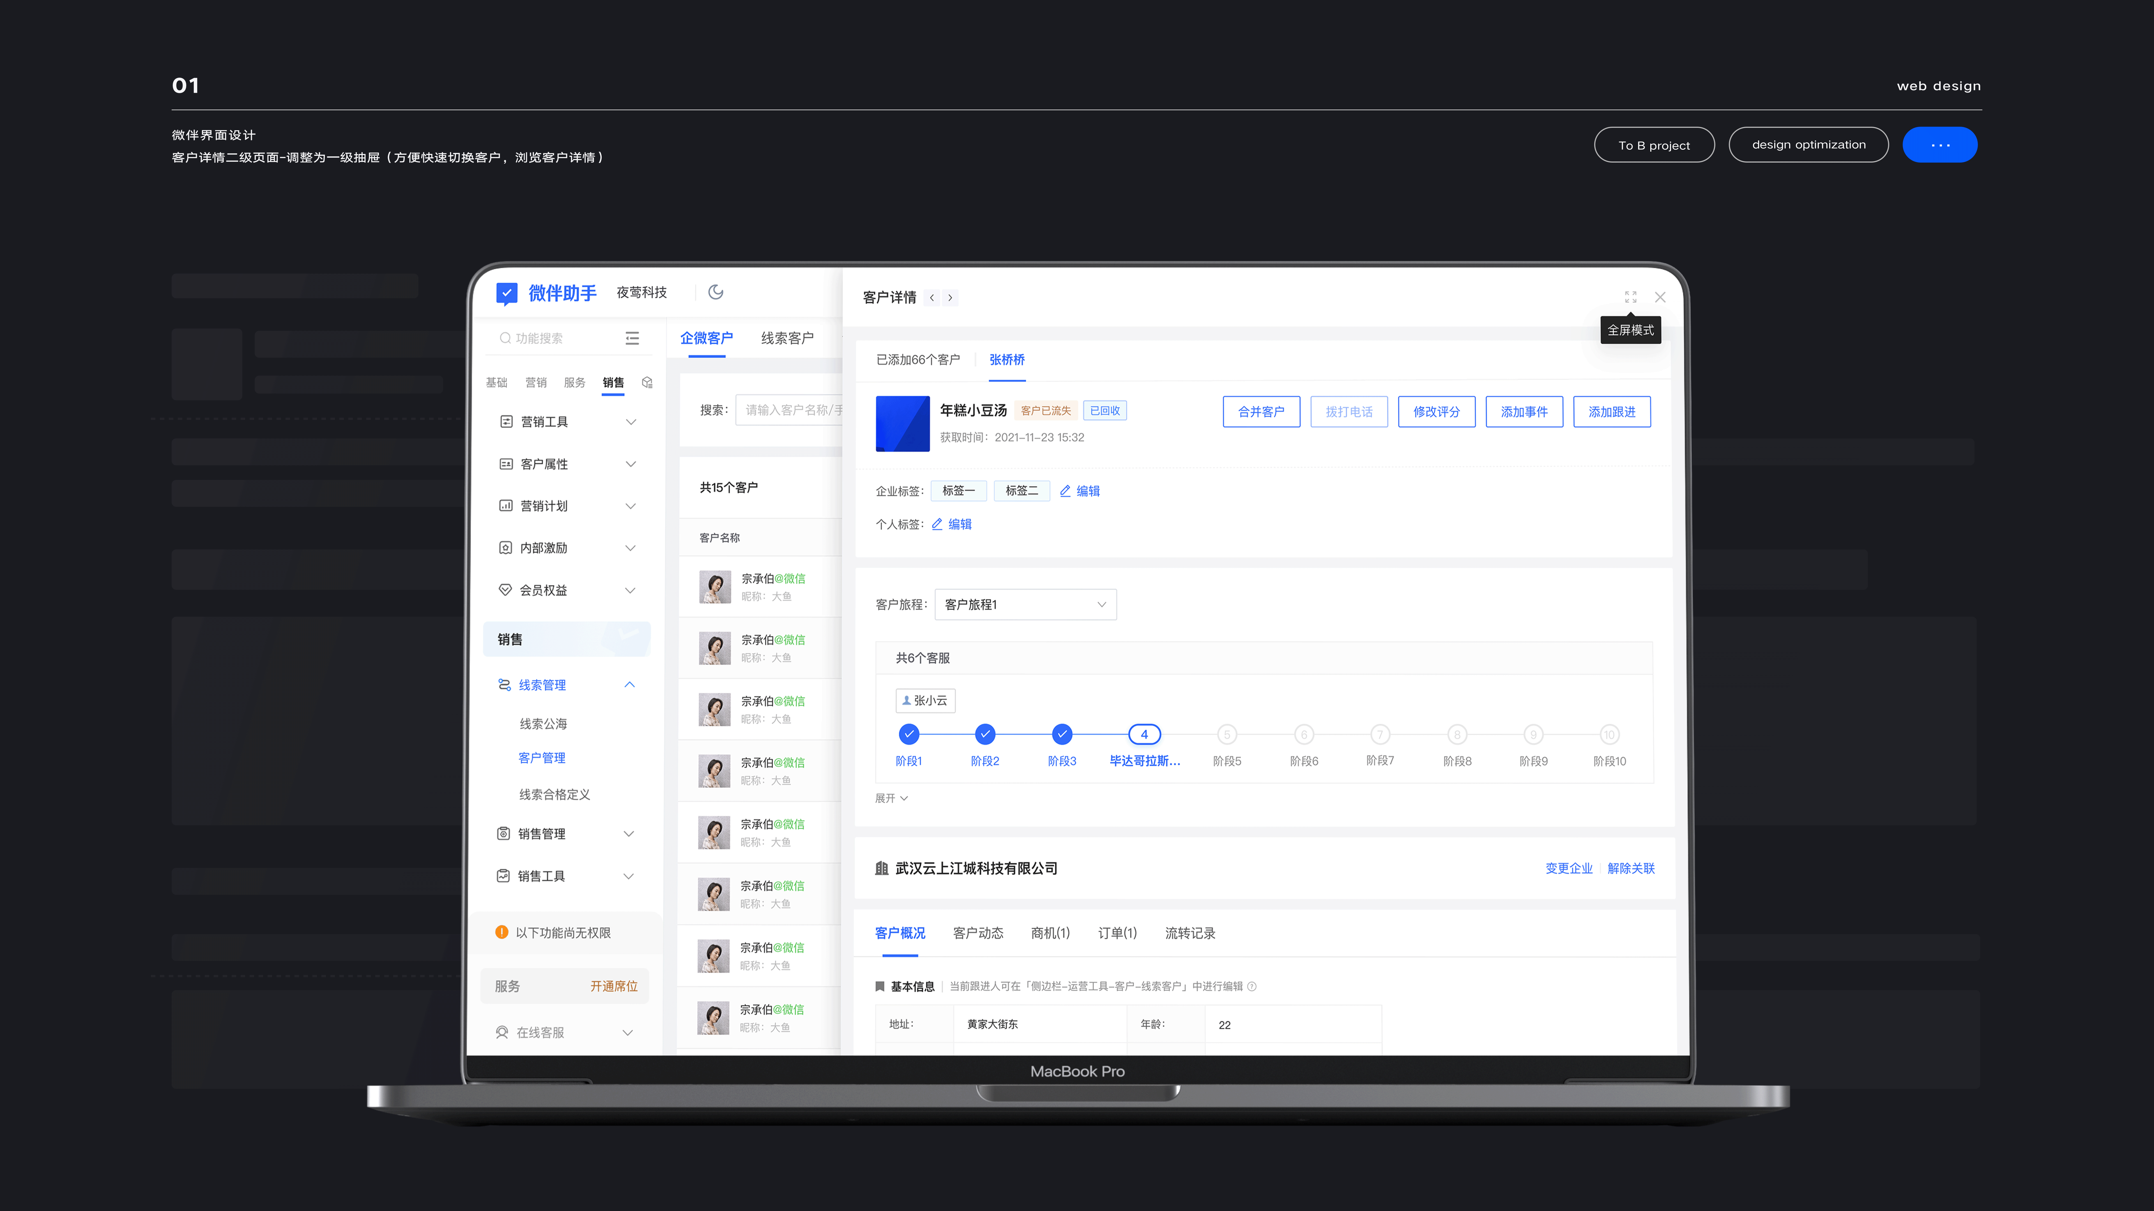
Task: Click the 营销计划 menu icon
Action: pos(506,506)
